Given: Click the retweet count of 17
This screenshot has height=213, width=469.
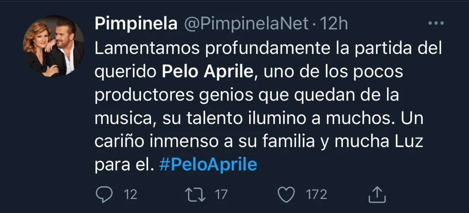Looking at the screenshot, I should [x=221, y=195].
